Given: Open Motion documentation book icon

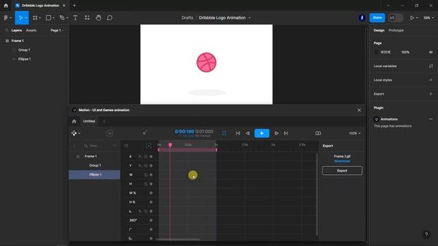Looking at the screenshot, I should point(318,133).
